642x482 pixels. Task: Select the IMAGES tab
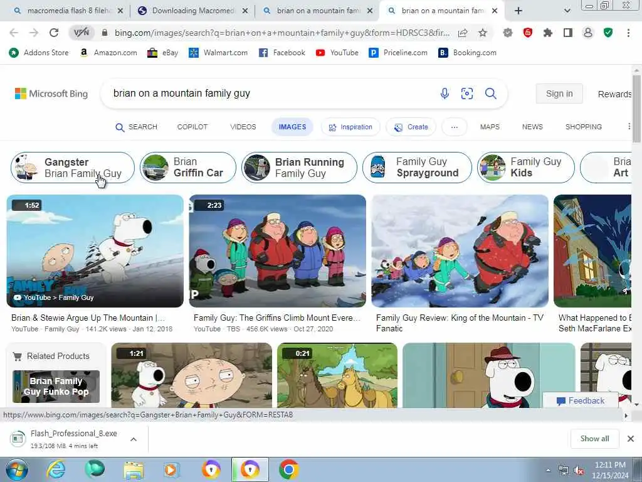click(x=292, y=127)
